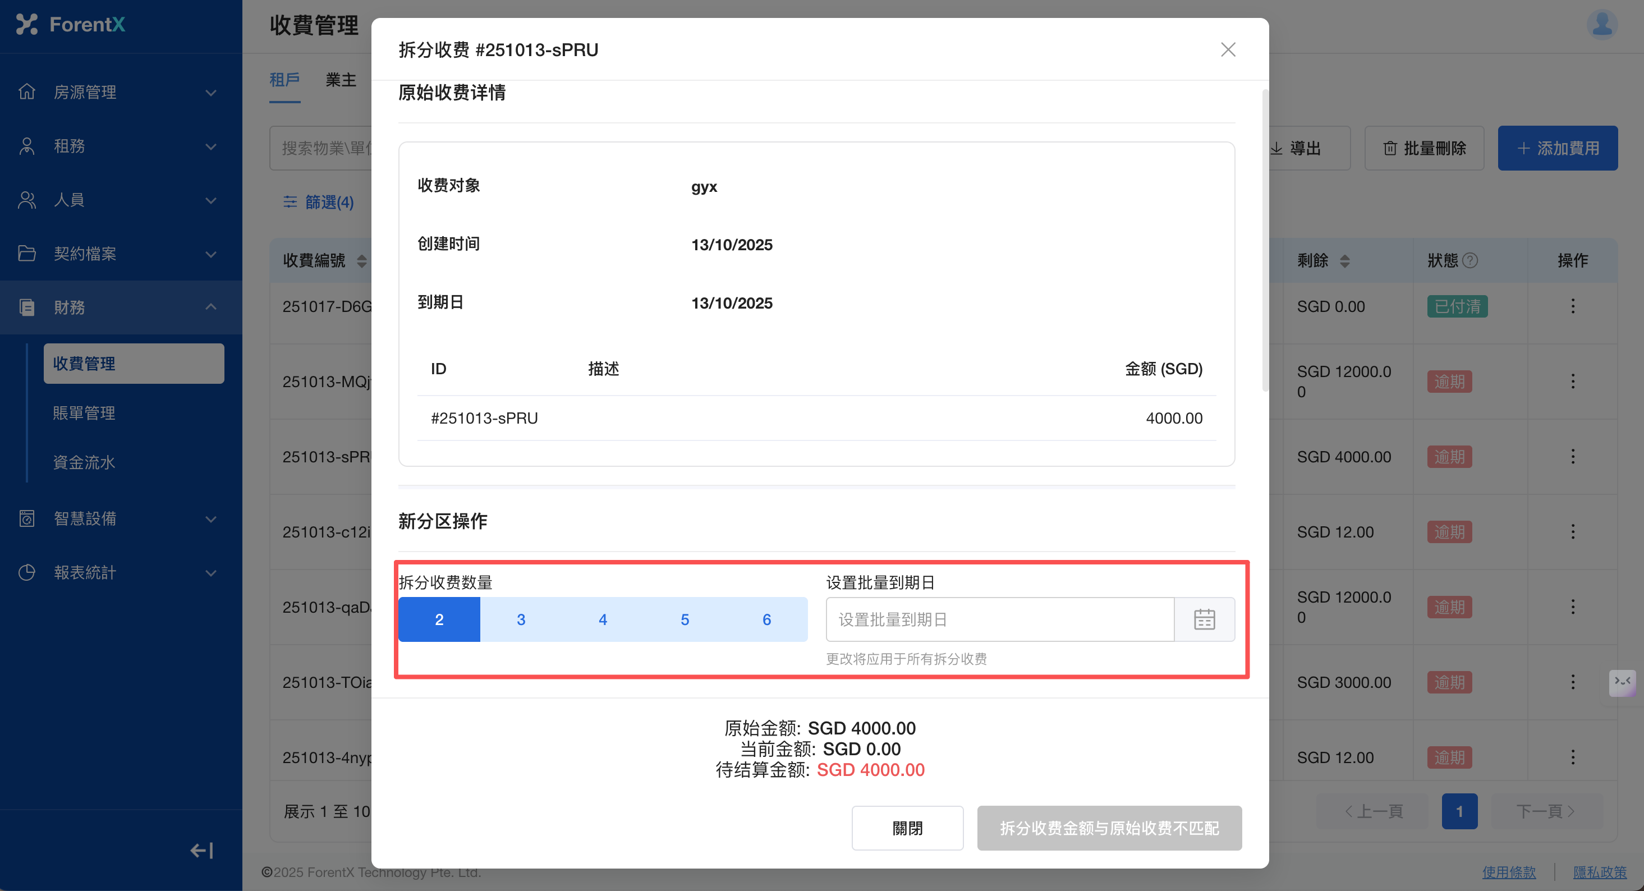Open the floating chat widget icon
This screenshot has width=1644, height=891.
tap(1622, 682)
